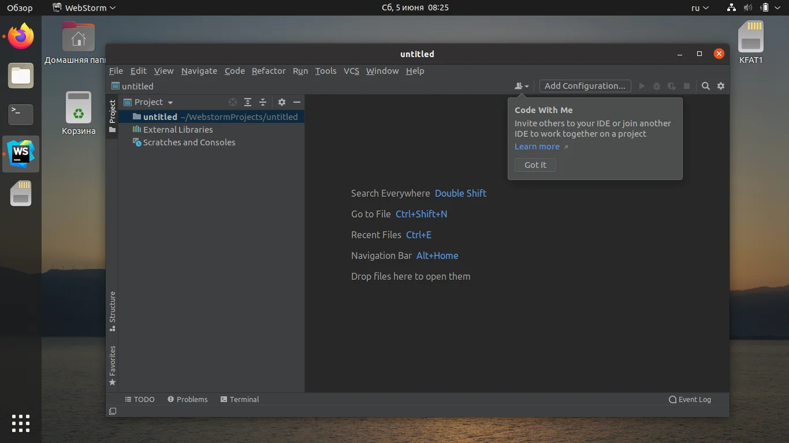Viewport: 789px width, 443px height.
Task: Open the Code With Me dropdown arrow
Action: coord(526,85)
